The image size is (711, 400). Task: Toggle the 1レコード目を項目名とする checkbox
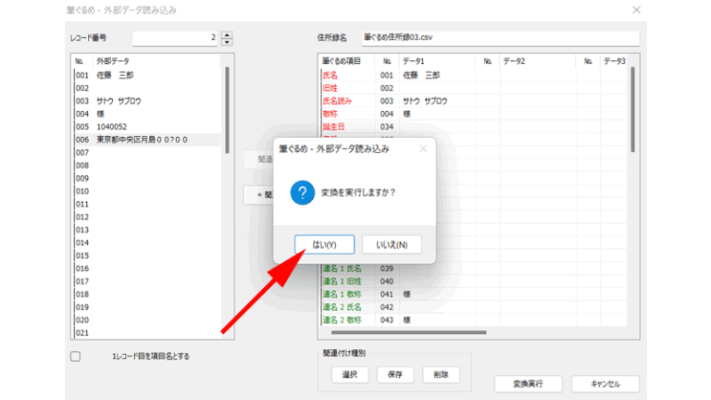(x=76, y=356)
